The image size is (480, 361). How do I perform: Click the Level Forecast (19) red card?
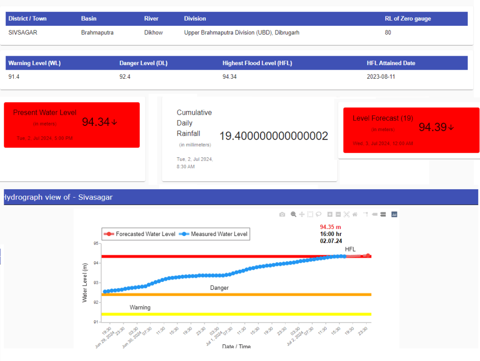(x=411, y=130)
